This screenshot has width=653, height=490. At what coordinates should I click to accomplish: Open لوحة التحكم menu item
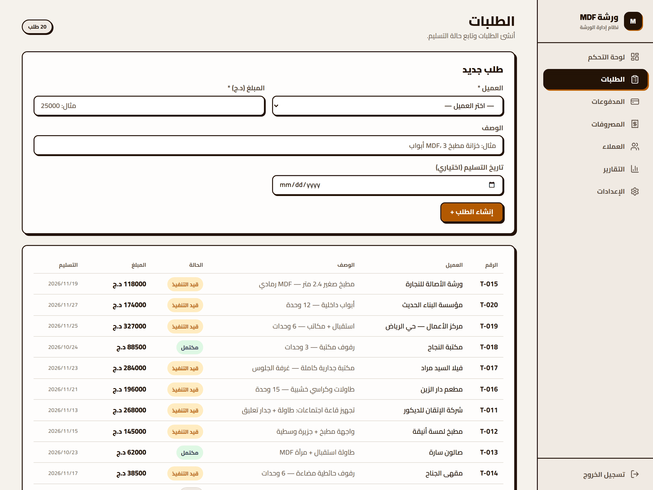tap(596, 57)
